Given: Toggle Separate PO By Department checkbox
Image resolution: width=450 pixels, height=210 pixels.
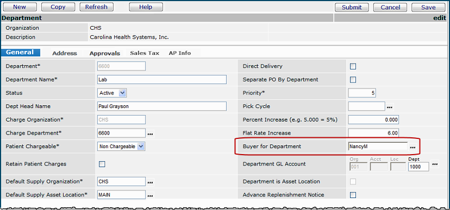Looking at the screenshot, I should click(353, 80).
